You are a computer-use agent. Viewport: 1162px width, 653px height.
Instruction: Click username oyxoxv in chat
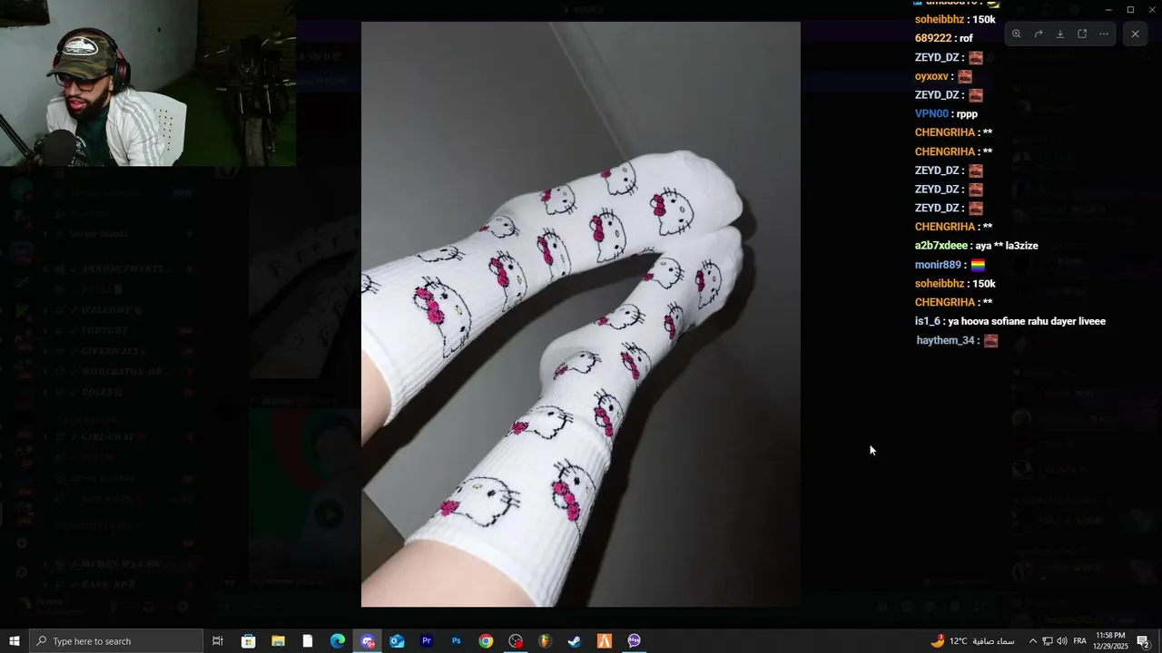click(x=932, y=76)
